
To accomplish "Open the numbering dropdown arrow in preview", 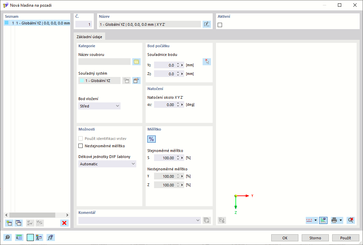I will pos(316,220).
